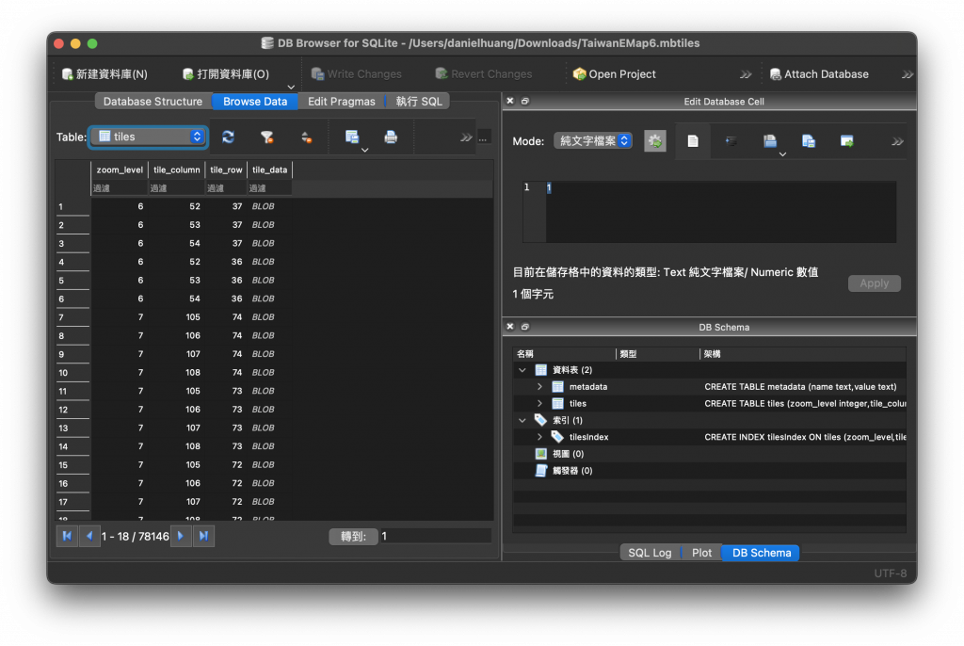Toggle word wrap document icon in cell editor
The height and width of the screenshot is (646, 964).
click(692, 141)
